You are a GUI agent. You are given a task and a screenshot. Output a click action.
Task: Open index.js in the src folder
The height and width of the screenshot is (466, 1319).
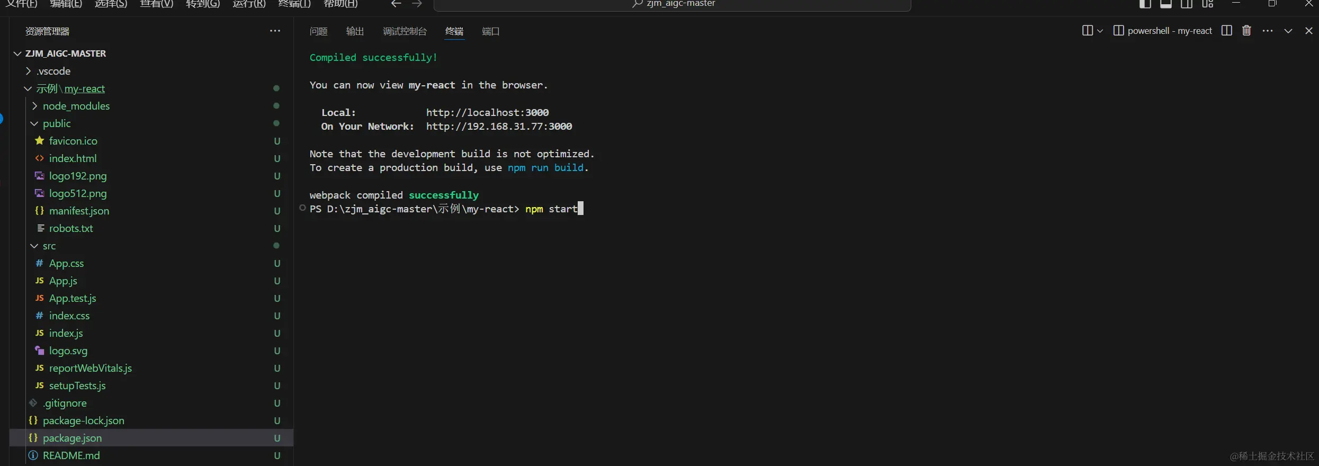tap(66, 333)
